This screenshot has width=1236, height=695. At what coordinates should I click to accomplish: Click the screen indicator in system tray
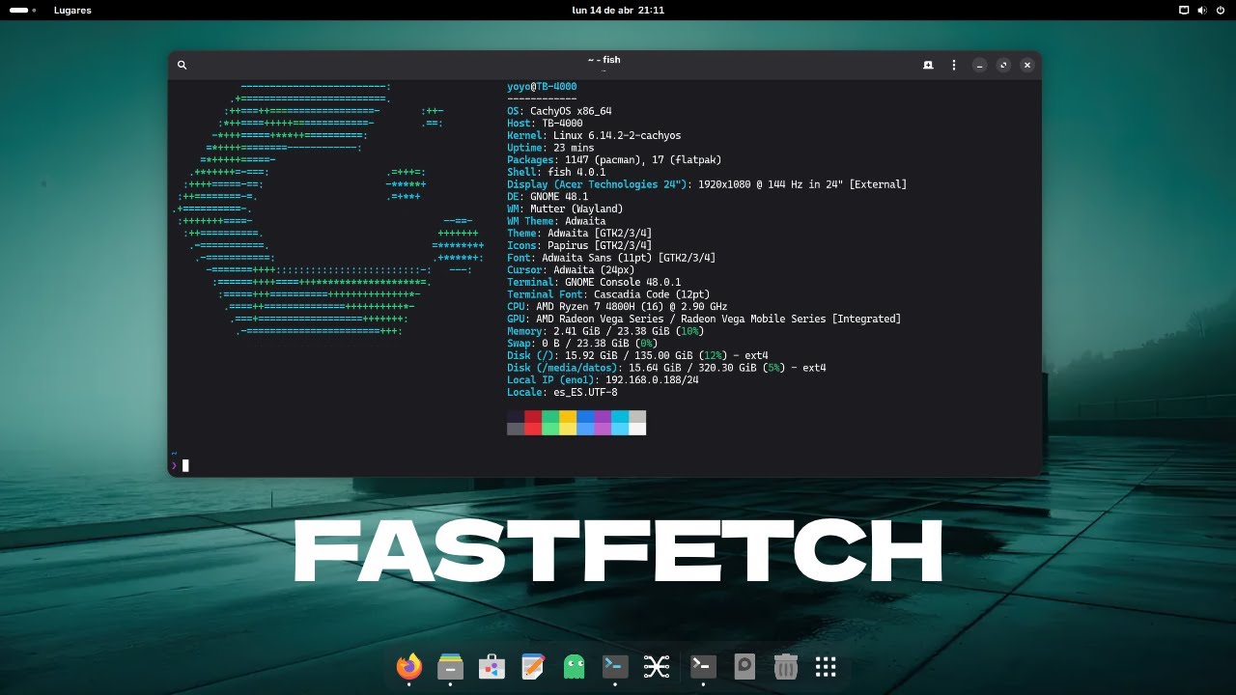pos(1184,10)
